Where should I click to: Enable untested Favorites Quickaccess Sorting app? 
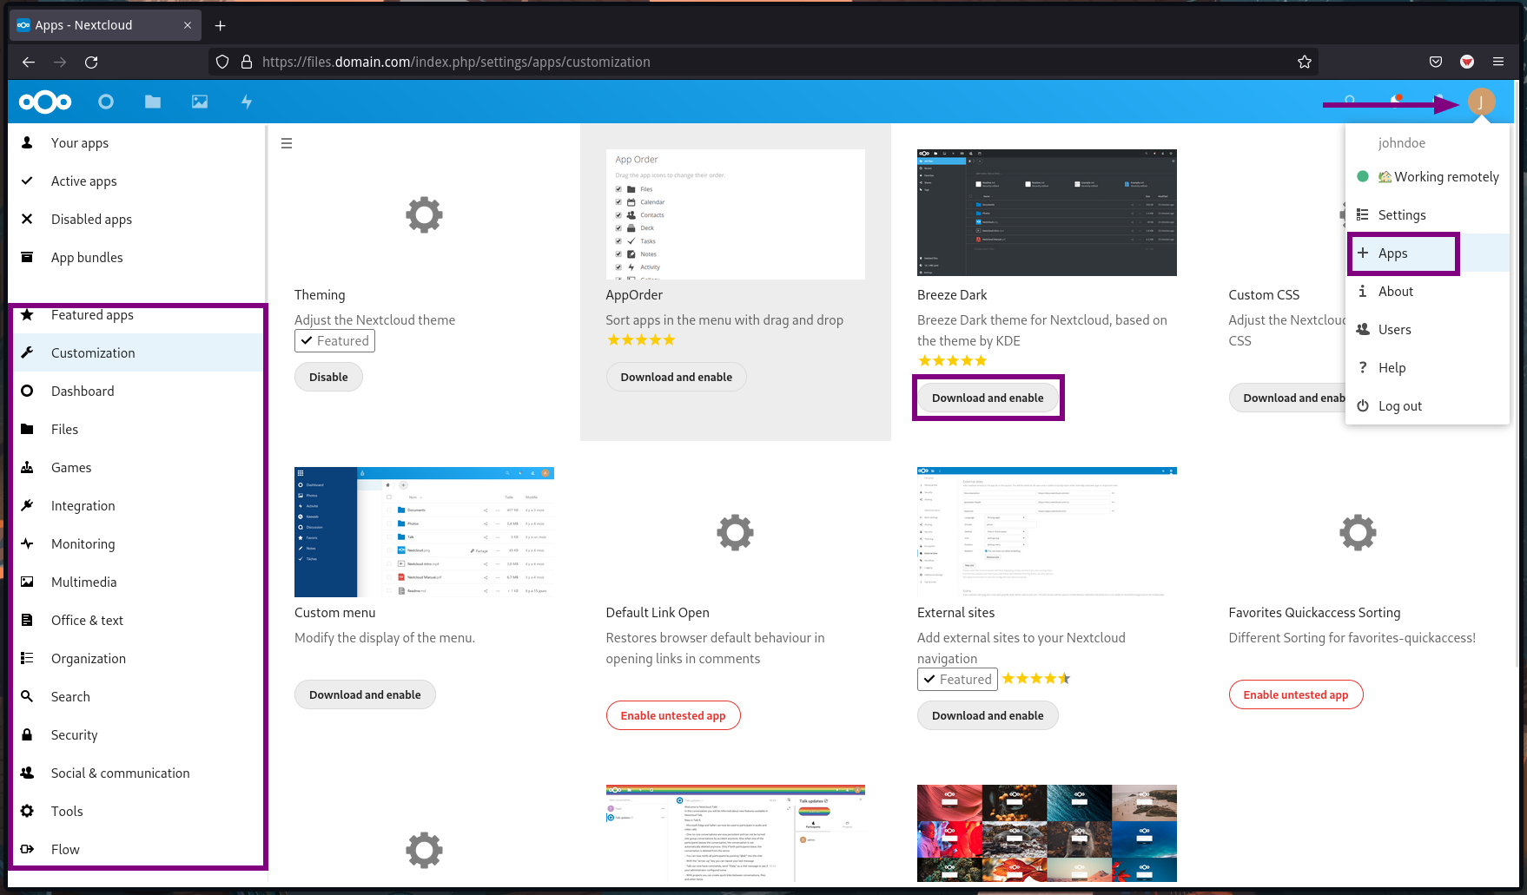(1295, 695)
